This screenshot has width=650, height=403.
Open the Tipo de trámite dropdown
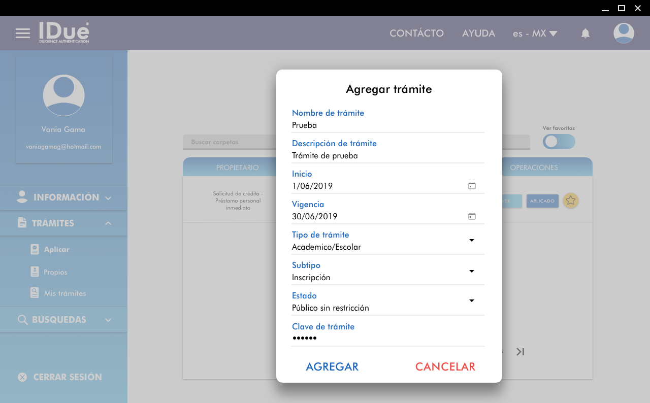point(472,240)
